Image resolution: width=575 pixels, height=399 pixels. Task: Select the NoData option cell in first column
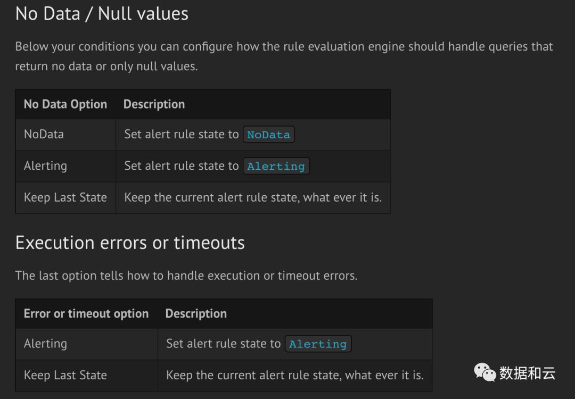[44, 134]
